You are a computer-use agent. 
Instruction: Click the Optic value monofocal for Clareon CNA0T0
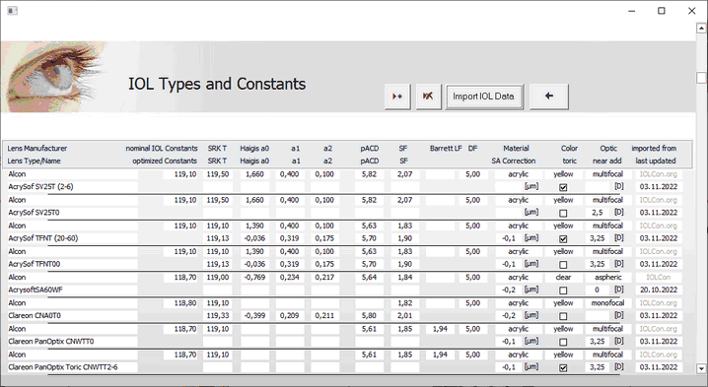point(607,303)
